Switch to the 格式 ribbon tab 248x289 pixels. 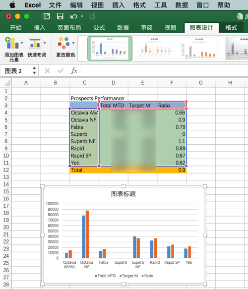[x=231, y=28]
